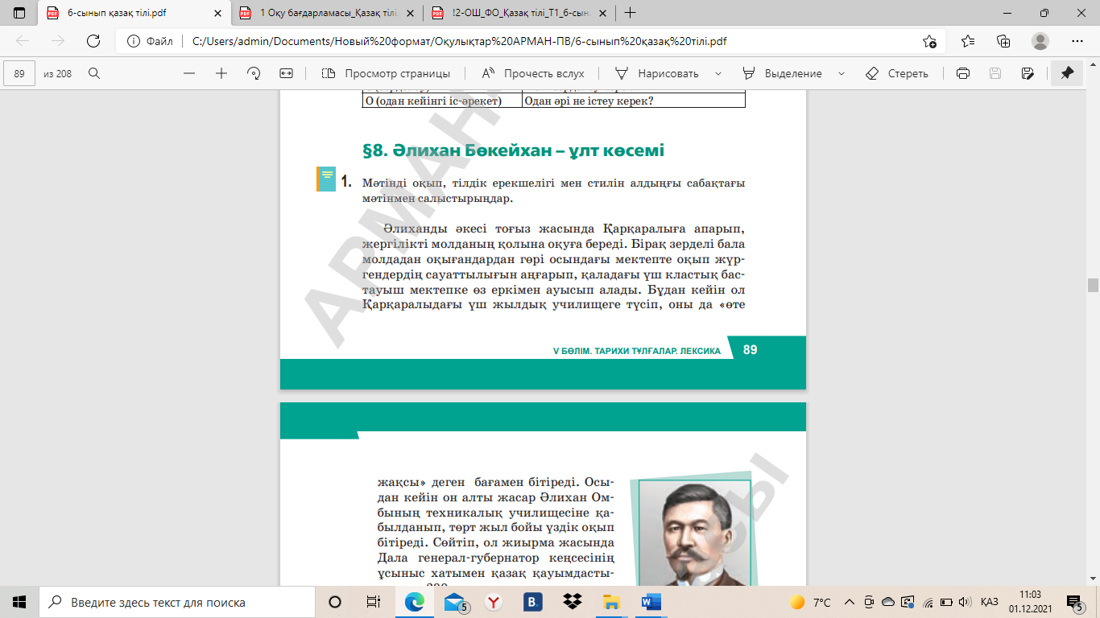Open the Collections panel
The height and width of the screenshot is (618, 1100).
coord(1003,42)
